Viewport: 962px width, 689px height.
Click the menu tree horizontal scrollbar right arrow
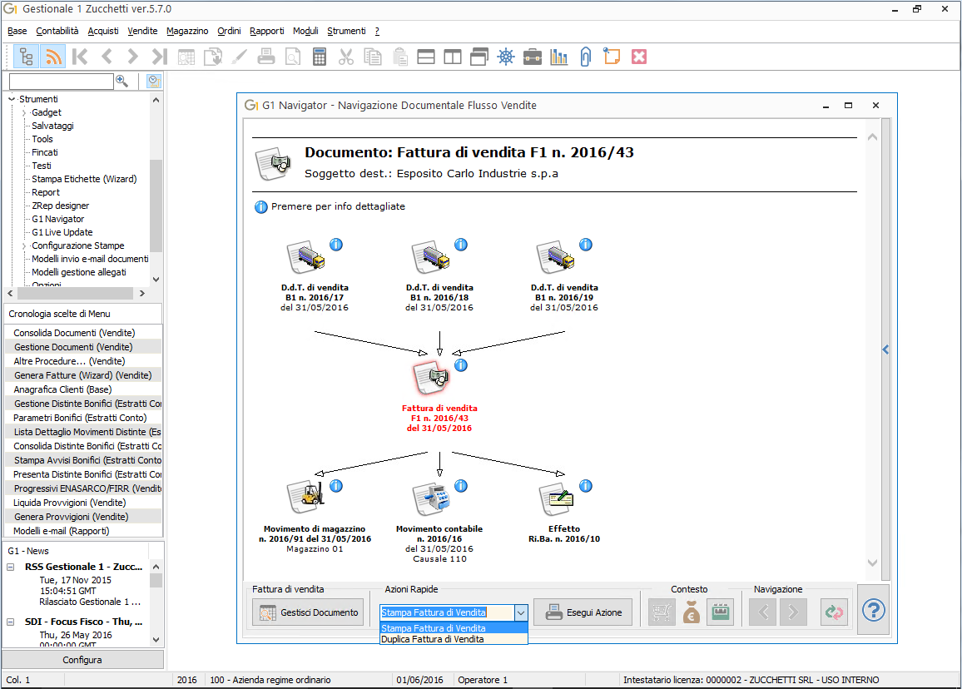[x=142, y=293]
